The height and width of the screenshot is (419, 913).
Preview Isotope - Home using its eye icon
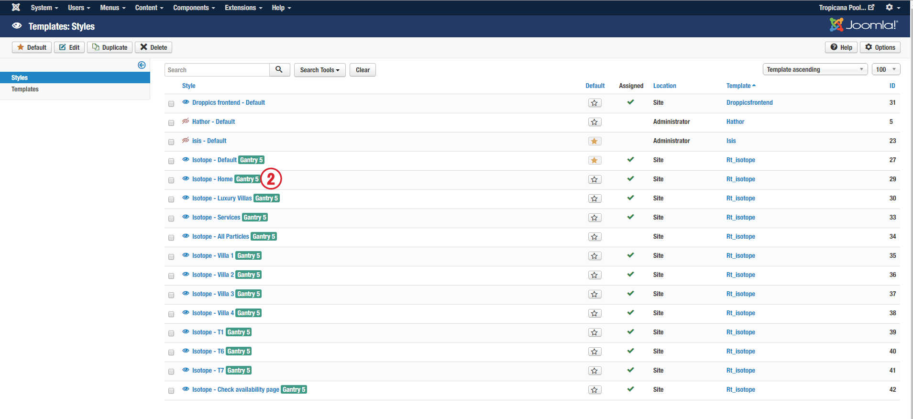coord(186,178)
